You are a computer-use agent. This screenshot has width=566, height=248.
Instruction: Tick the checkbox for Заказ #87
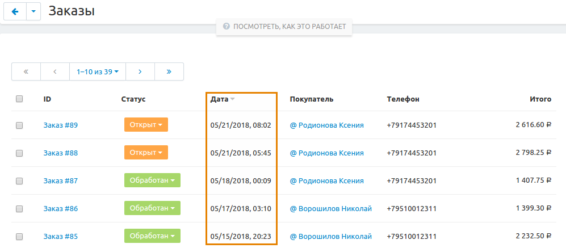(19, 181)
